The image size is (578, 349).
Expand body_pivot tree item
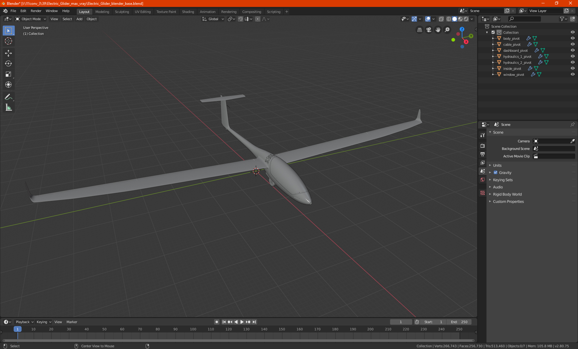(493, 39)
